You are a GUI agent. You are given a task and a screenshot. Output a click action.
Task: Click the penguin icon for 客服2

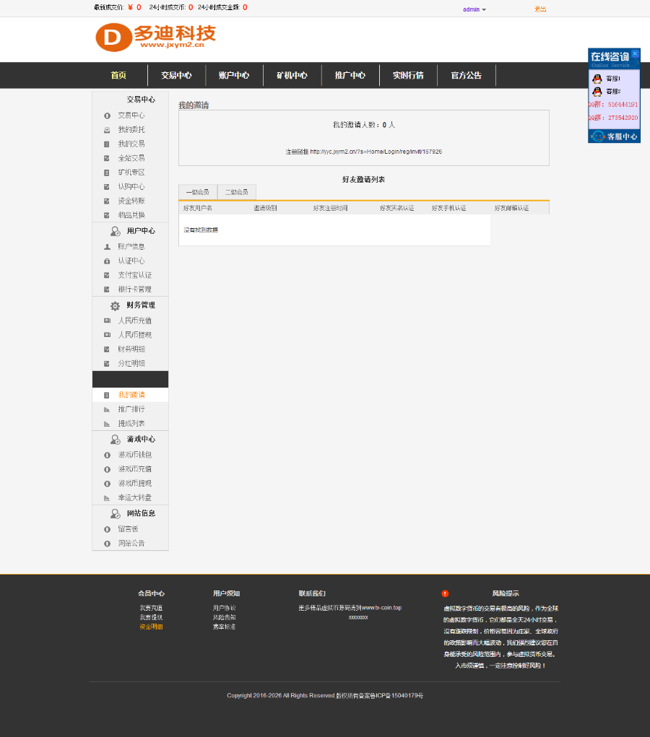click(597, 91)
